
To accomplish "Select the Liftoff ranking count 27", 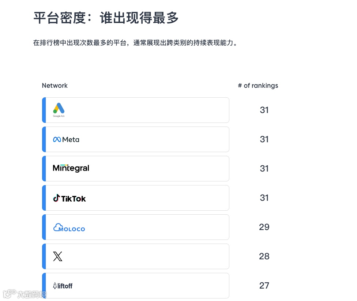I will tap(264, 286).
